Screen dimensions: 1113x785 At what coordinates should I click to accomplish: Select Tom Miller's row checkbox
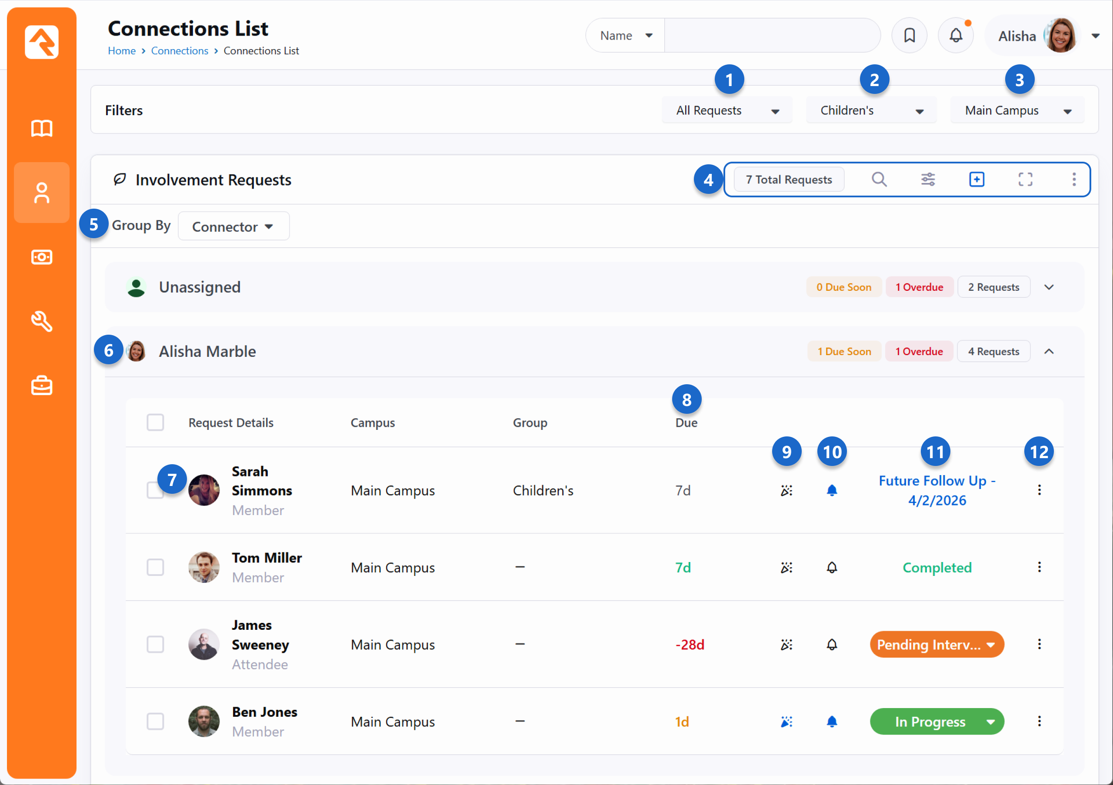coord(155,567)
